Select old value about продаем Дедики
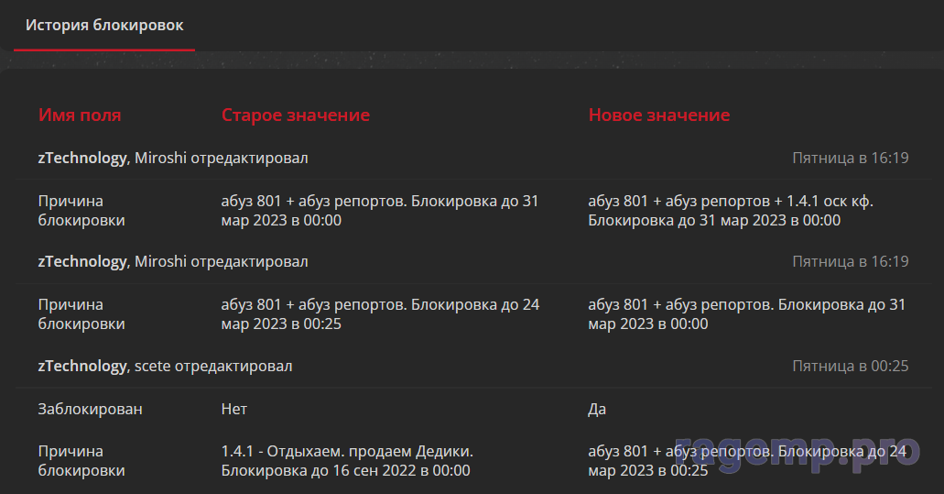The height and width of the screenshot is (494, 944). point(347,461)
